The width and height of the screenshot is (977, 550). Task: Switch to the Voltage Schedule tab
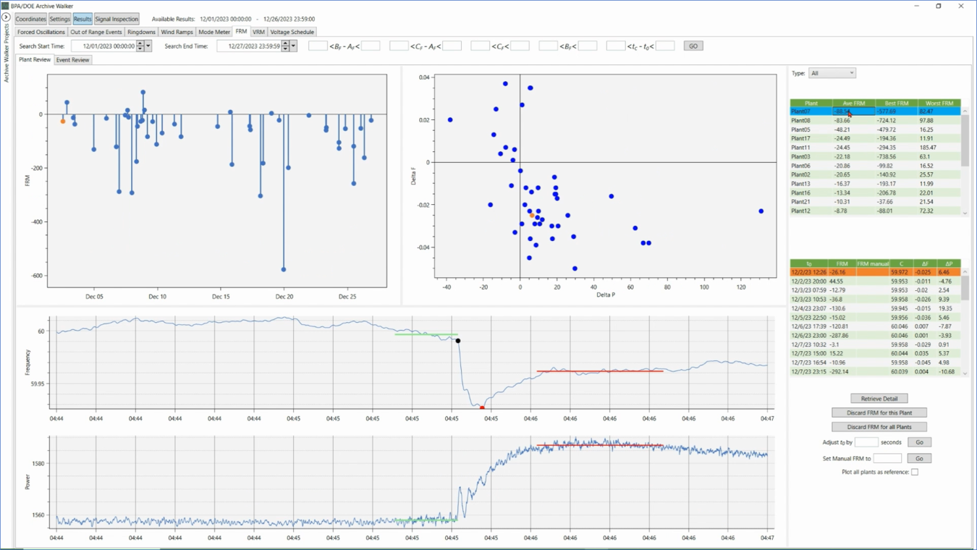292,32
